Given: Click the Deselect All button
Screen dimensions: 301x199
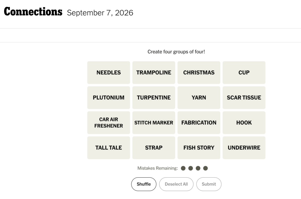Looking at the screenshot, I should tap(176, 184).
